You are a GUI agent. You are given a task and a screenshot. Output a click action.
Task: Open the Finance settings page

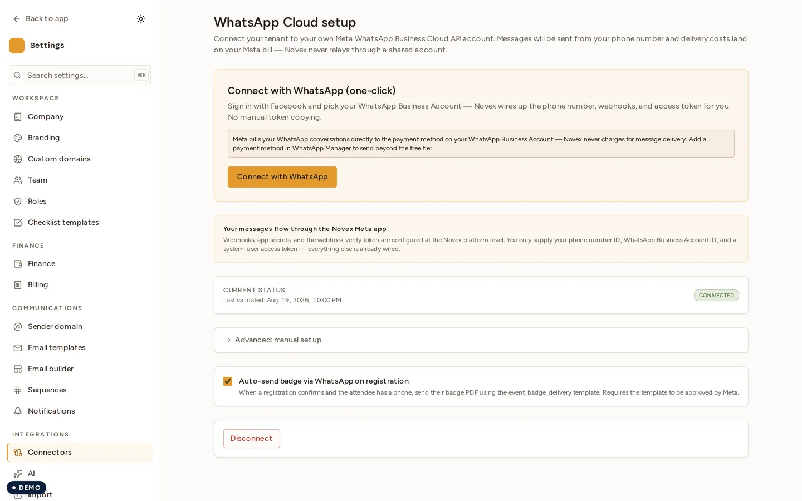tap(80, 264)
